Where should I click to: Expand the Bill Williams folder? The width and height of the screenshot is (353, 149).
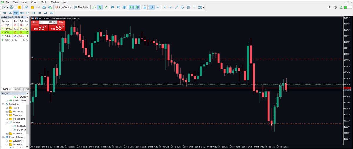pyautogui.click(x=7, y=119)
